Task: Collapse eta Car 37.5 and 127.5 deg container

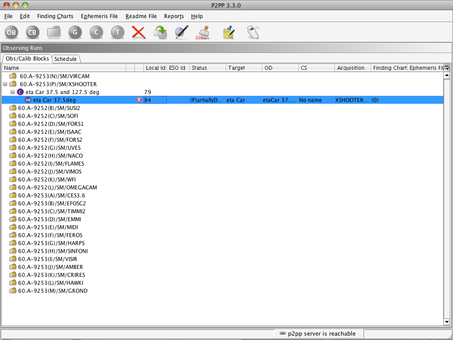Action: (x=12, y=92)
